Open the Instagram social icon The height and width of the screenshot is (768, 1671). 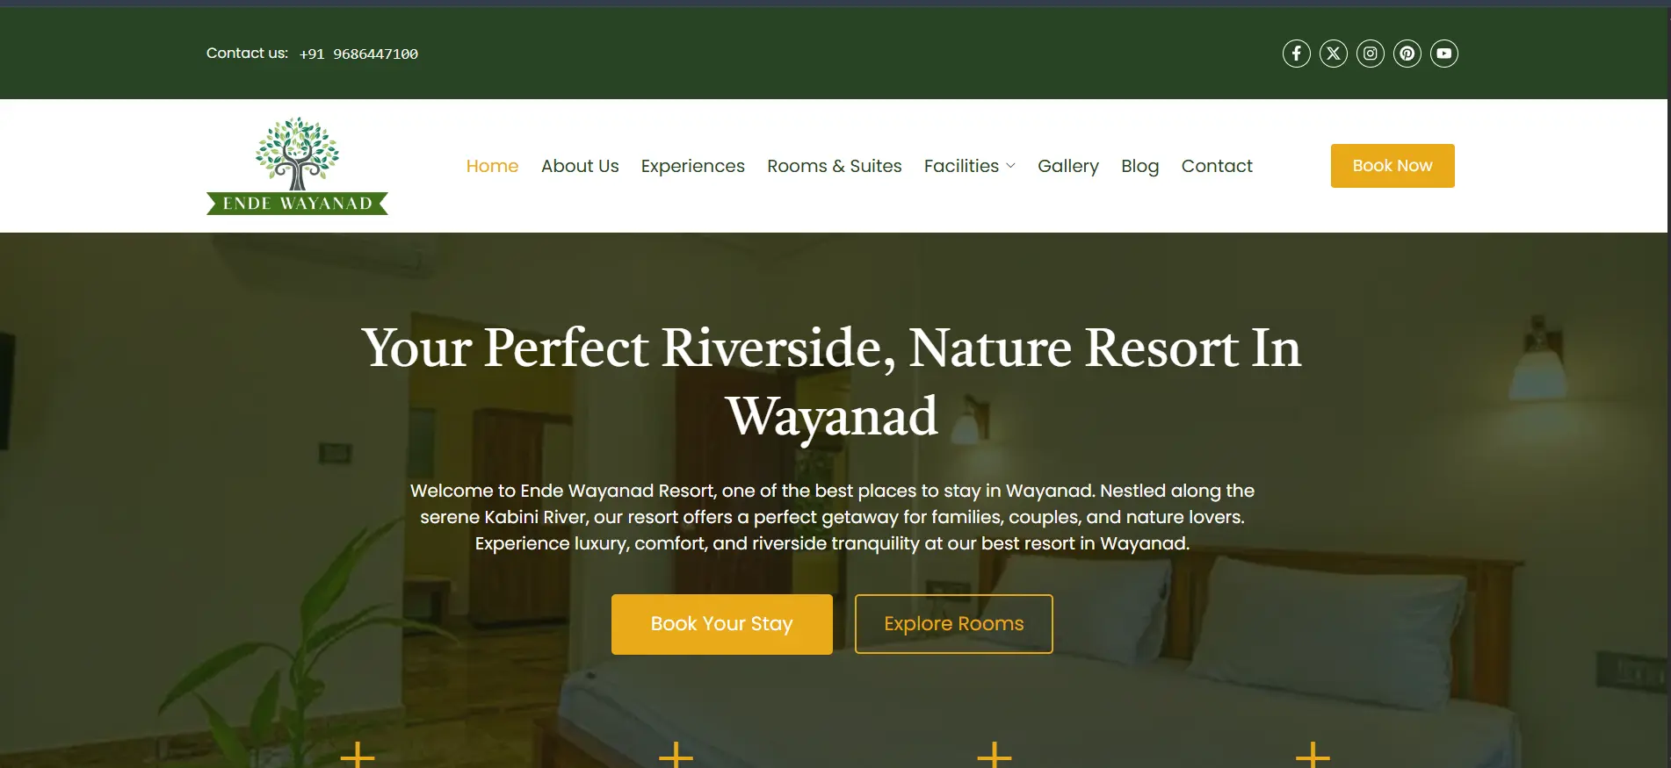tap(1370, 54)
